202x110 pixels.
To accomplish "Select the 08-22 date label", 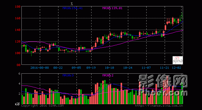I will (58, 68).
